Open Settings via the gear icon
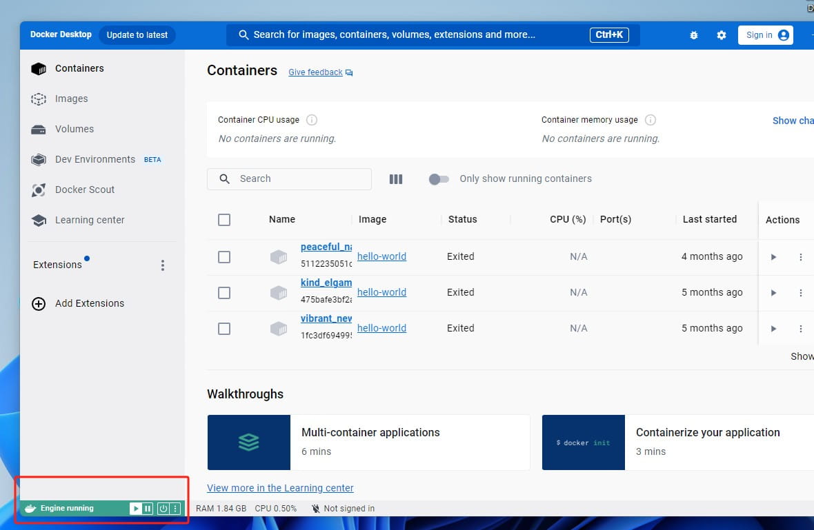Viewport: 814px width, 530px height. 722,35
